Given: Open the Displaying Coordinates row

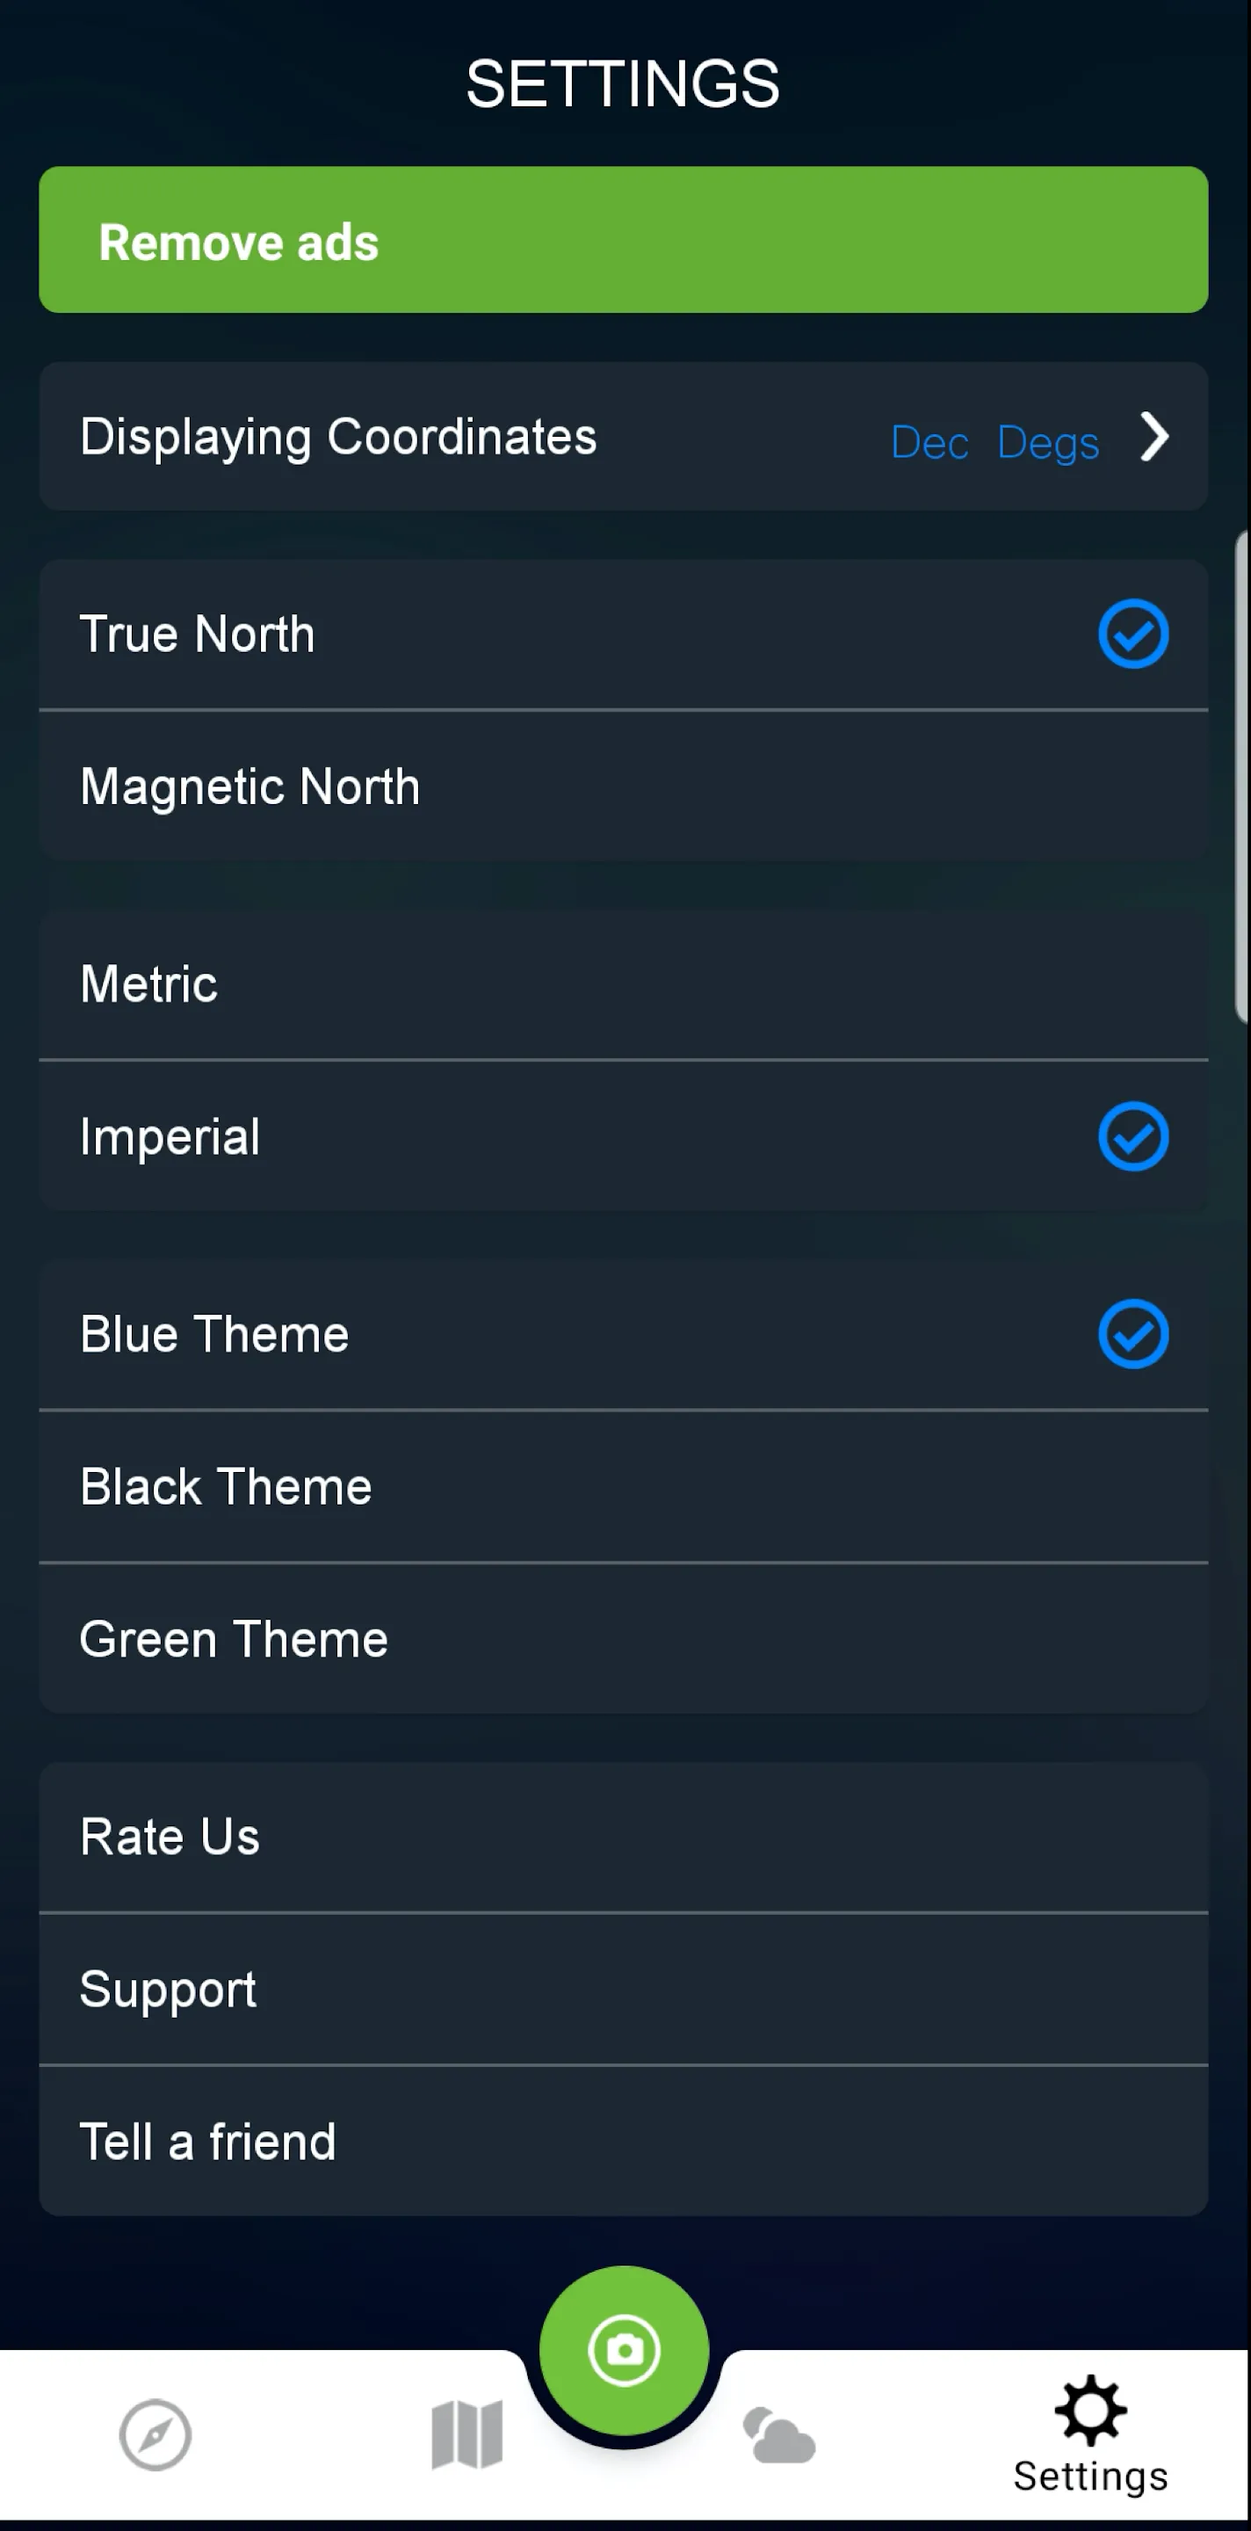Looking at the screenshot, I should point(339,438).
